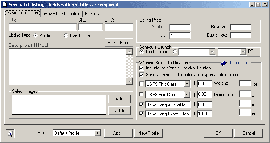Click in the SKU input field
Image resolution: width=270 pixels, height=143 pixels.
pyautogui.click(x=91, y=27)
